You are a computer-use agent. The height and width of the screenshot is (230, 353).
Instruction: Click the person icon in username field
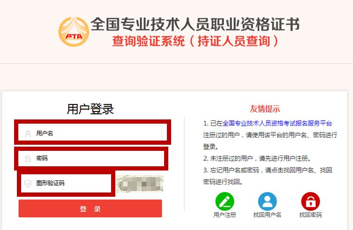pos(28,134)
